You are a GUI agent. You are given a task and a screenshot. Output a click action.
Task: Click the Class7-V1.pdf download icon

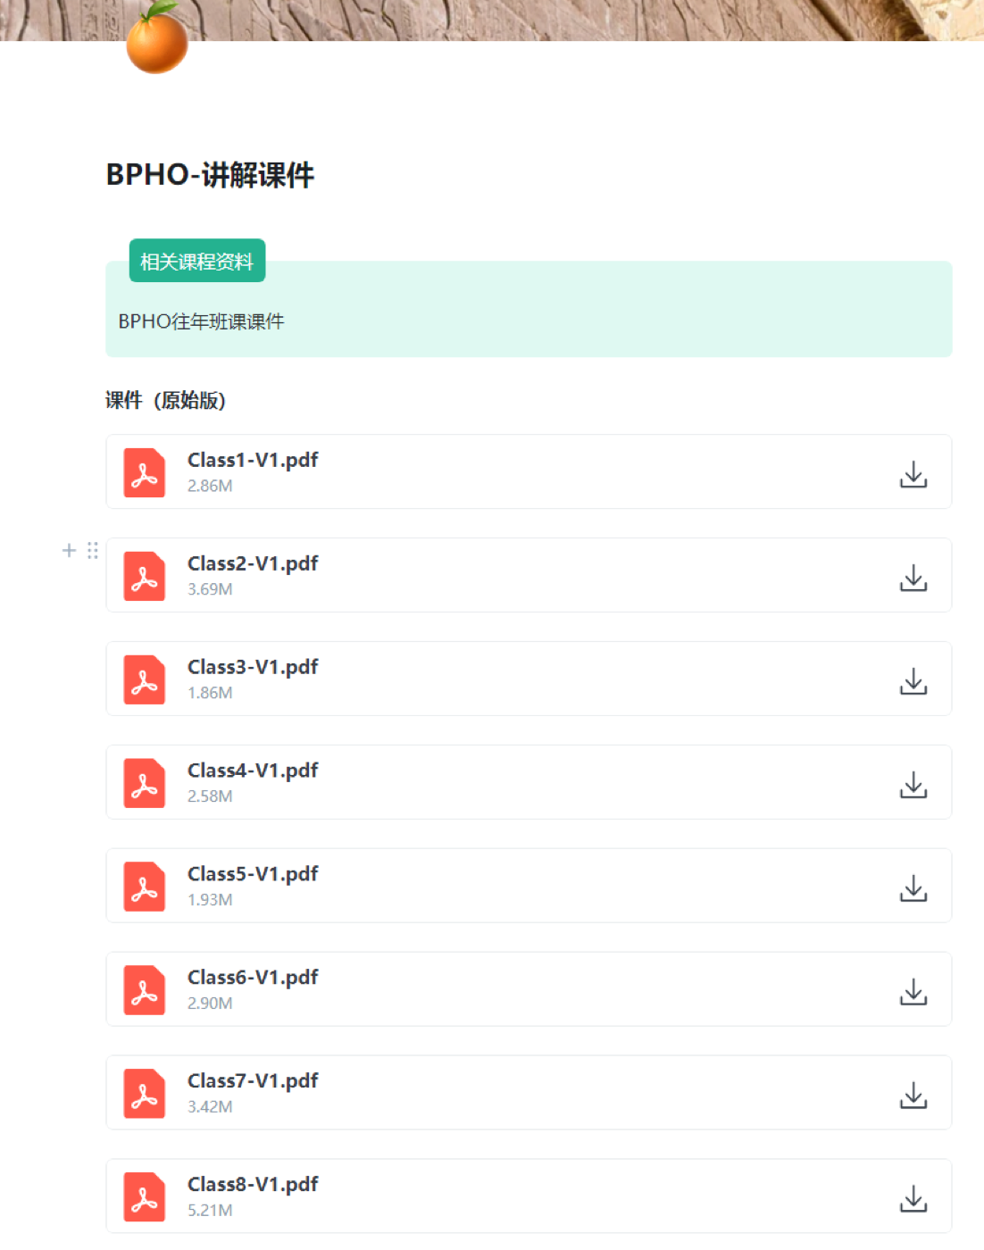point(913,1096)
